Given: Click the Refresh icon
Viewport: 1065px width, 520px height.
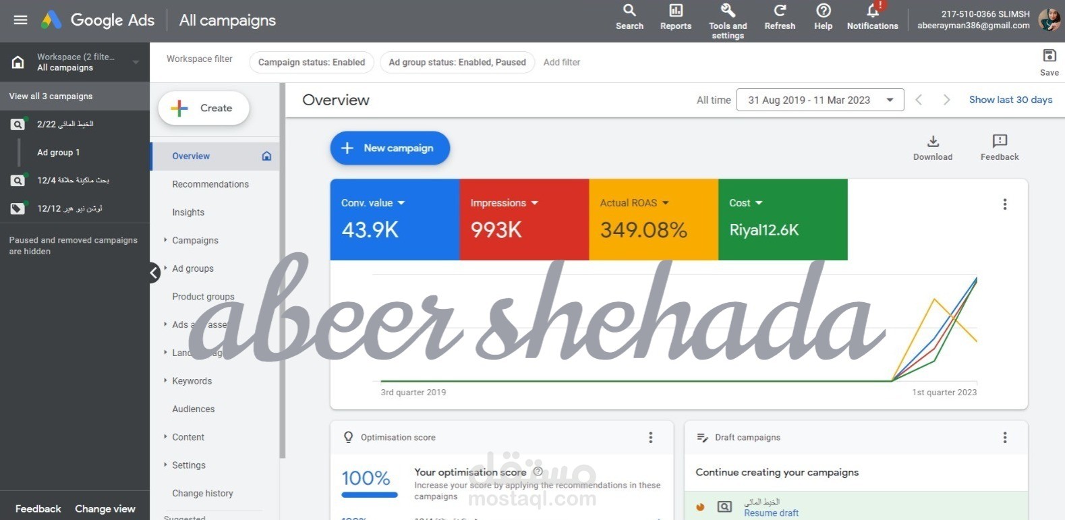Looking at the screenshot, I should [780, 17].
